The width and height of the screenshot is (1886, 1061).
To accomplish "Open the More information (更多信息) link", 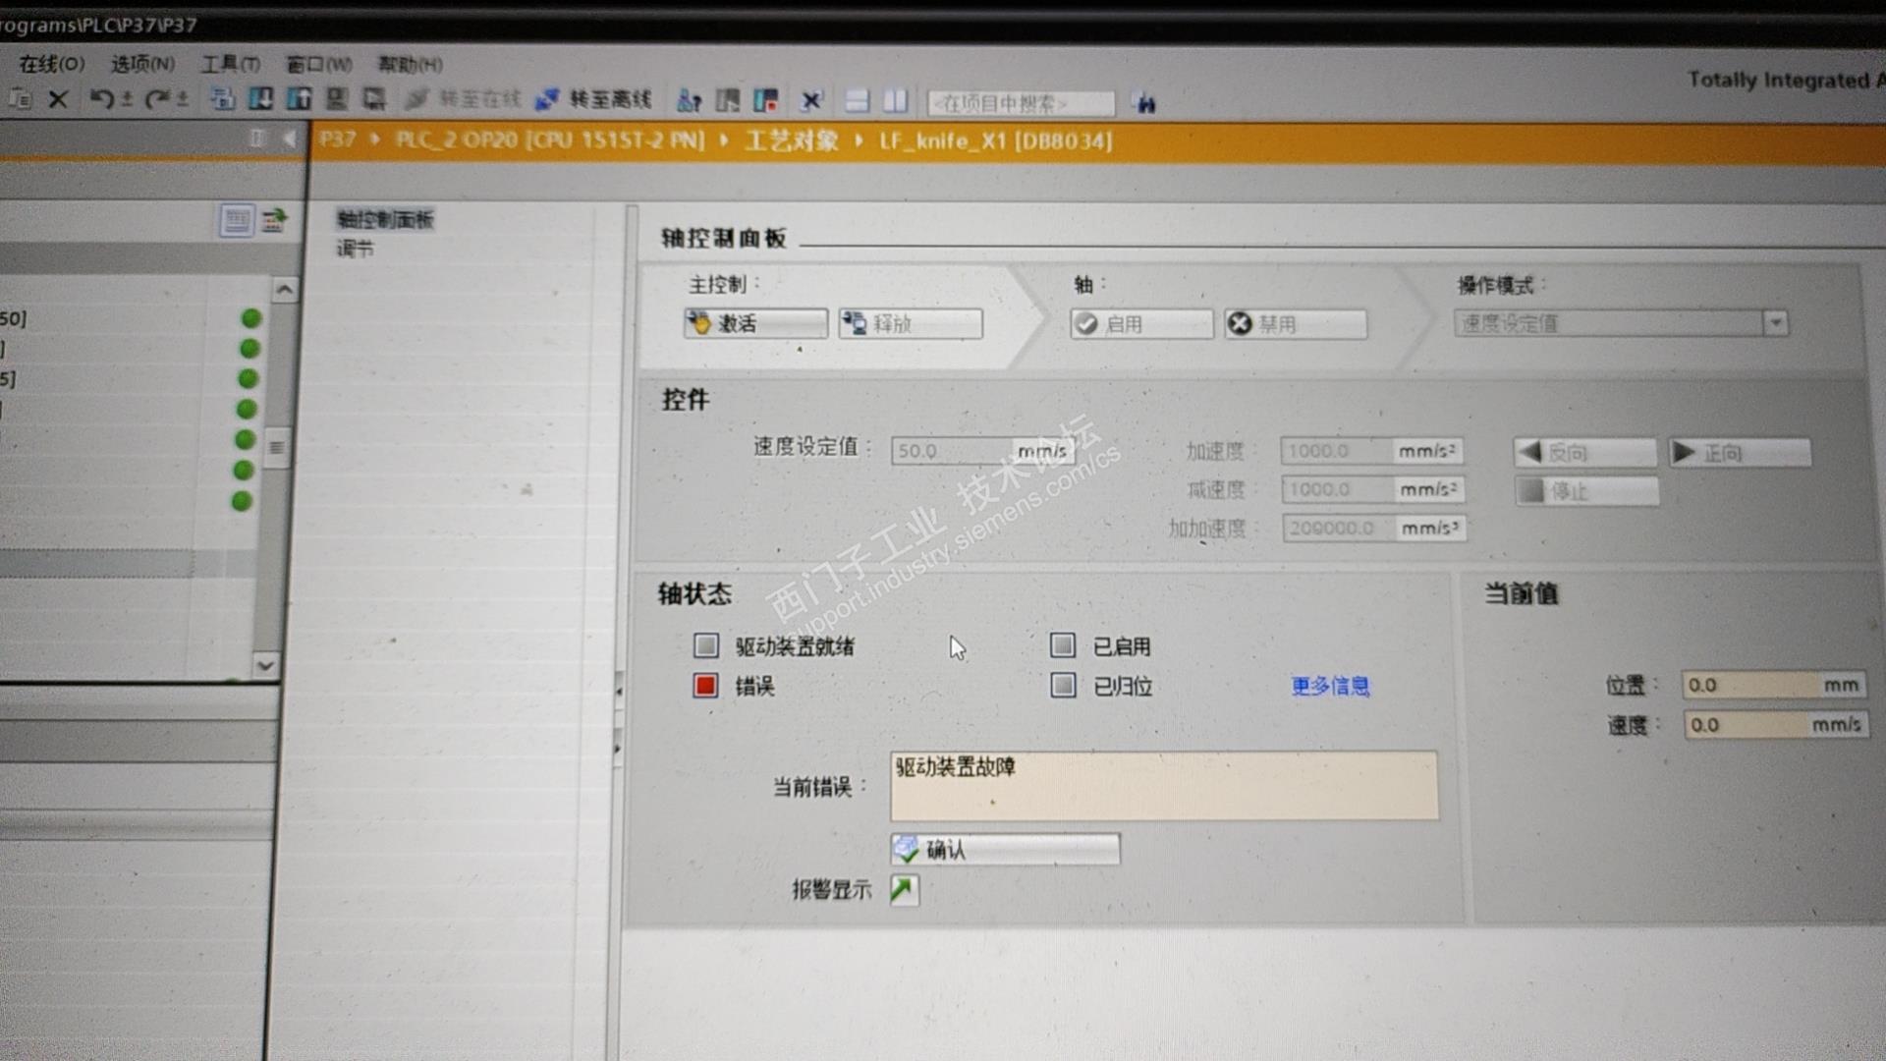I will (x=1330, y=686).
